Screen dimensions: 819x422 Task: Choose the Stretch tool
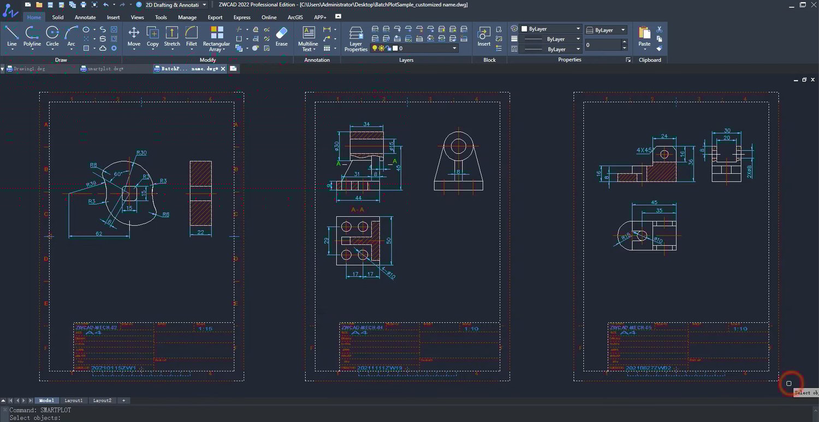[x=172, y=36]
